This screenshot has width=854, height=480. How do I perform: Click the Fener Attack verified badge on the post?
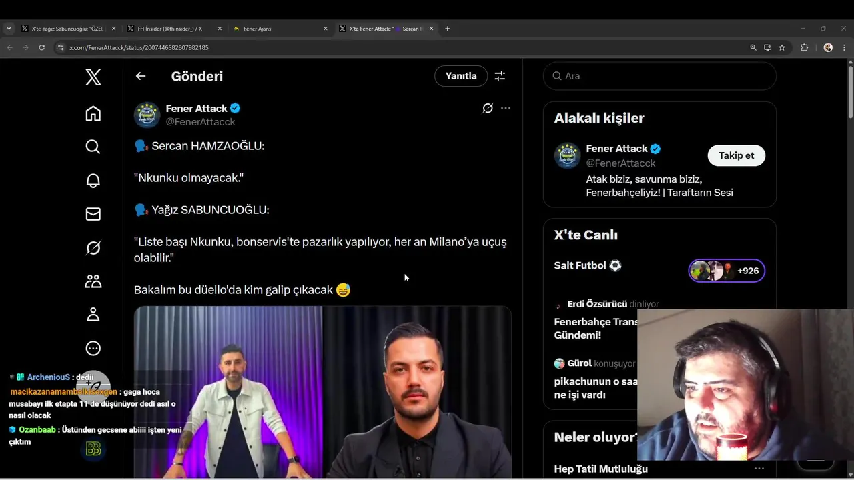pyautogui.click(x=235, y=108)
